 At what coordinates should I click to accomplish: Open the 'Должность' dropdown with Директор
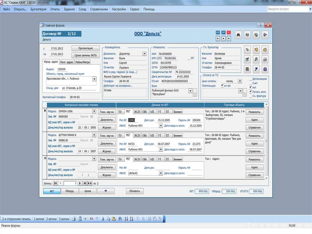coord(144,54)
